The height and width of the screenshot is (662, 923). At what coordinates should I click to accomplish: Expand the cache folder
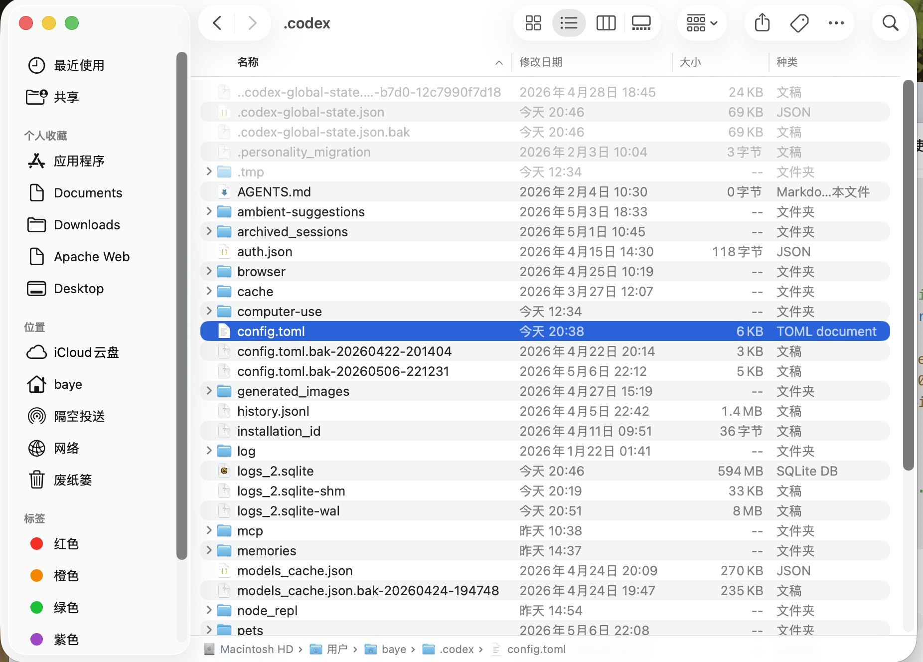(x=209, y=291)
